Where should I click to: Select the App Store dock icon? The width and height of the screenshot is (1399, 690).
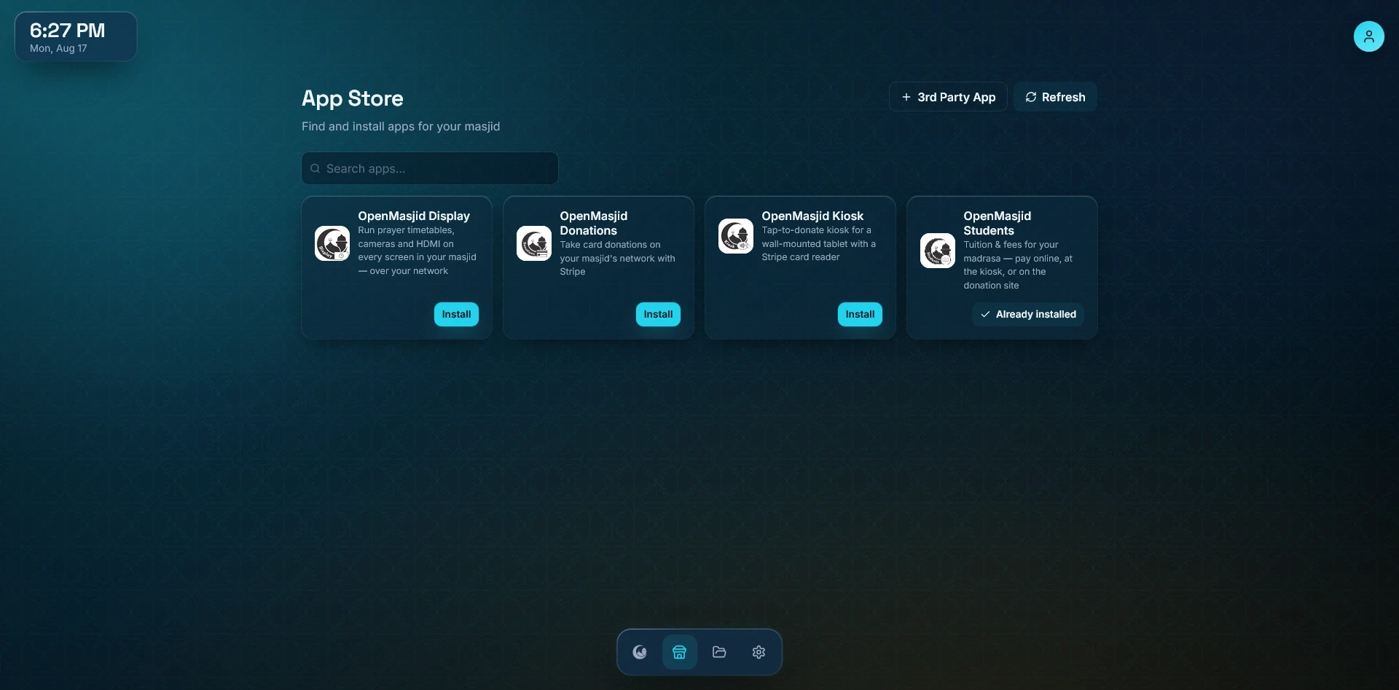pyautogui.click(x=679, y=652)
